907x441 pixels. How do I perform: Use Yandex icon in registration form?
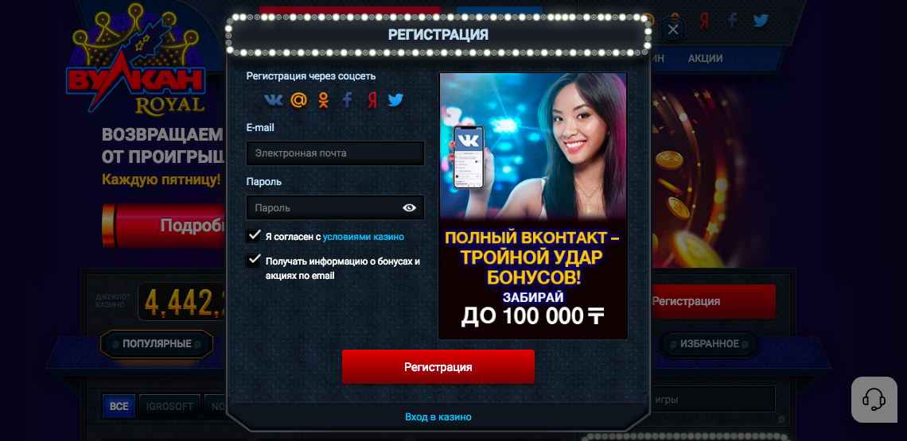click(x=372, y=100)
